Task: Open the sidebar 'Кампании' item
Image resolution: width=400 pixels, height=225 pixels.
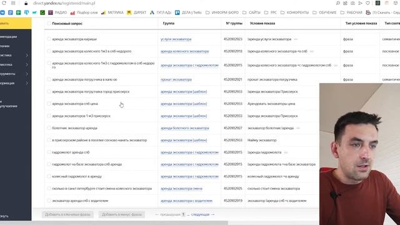Action: coord(5,46)
